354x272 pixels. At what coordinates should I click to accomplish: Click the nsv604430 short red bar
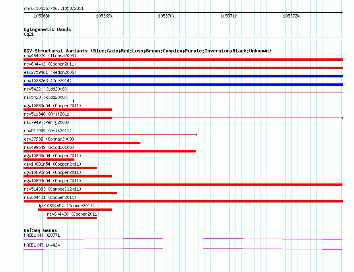(72, 218)
